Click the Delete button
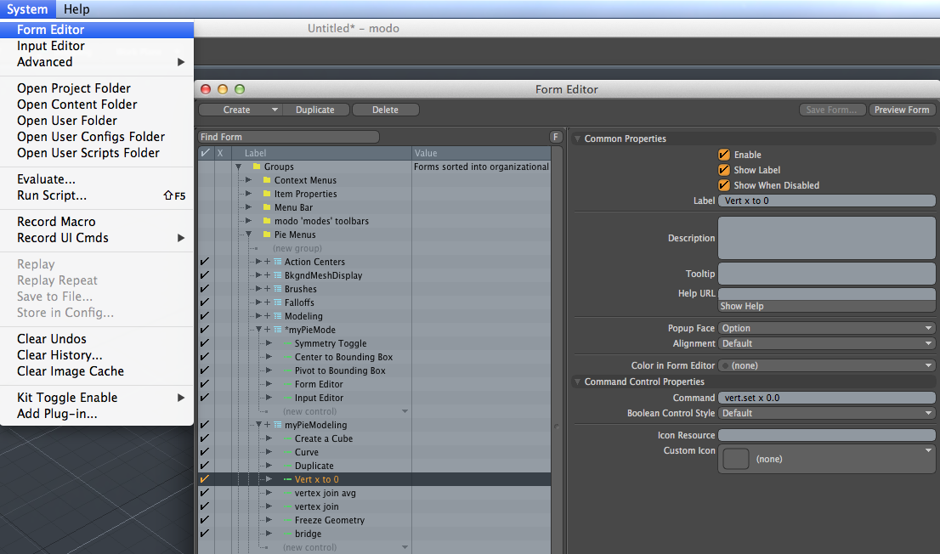 385,110
